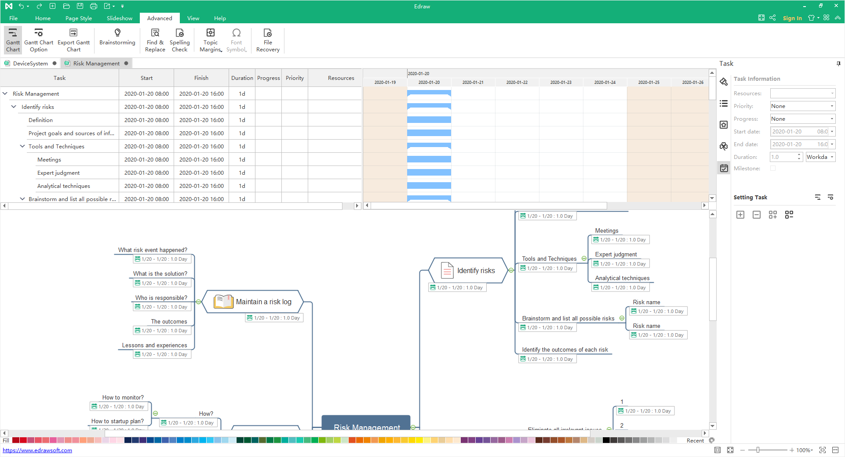Open the Priority dropdown
Screen dimensions: 845x457
pos(802,106)
